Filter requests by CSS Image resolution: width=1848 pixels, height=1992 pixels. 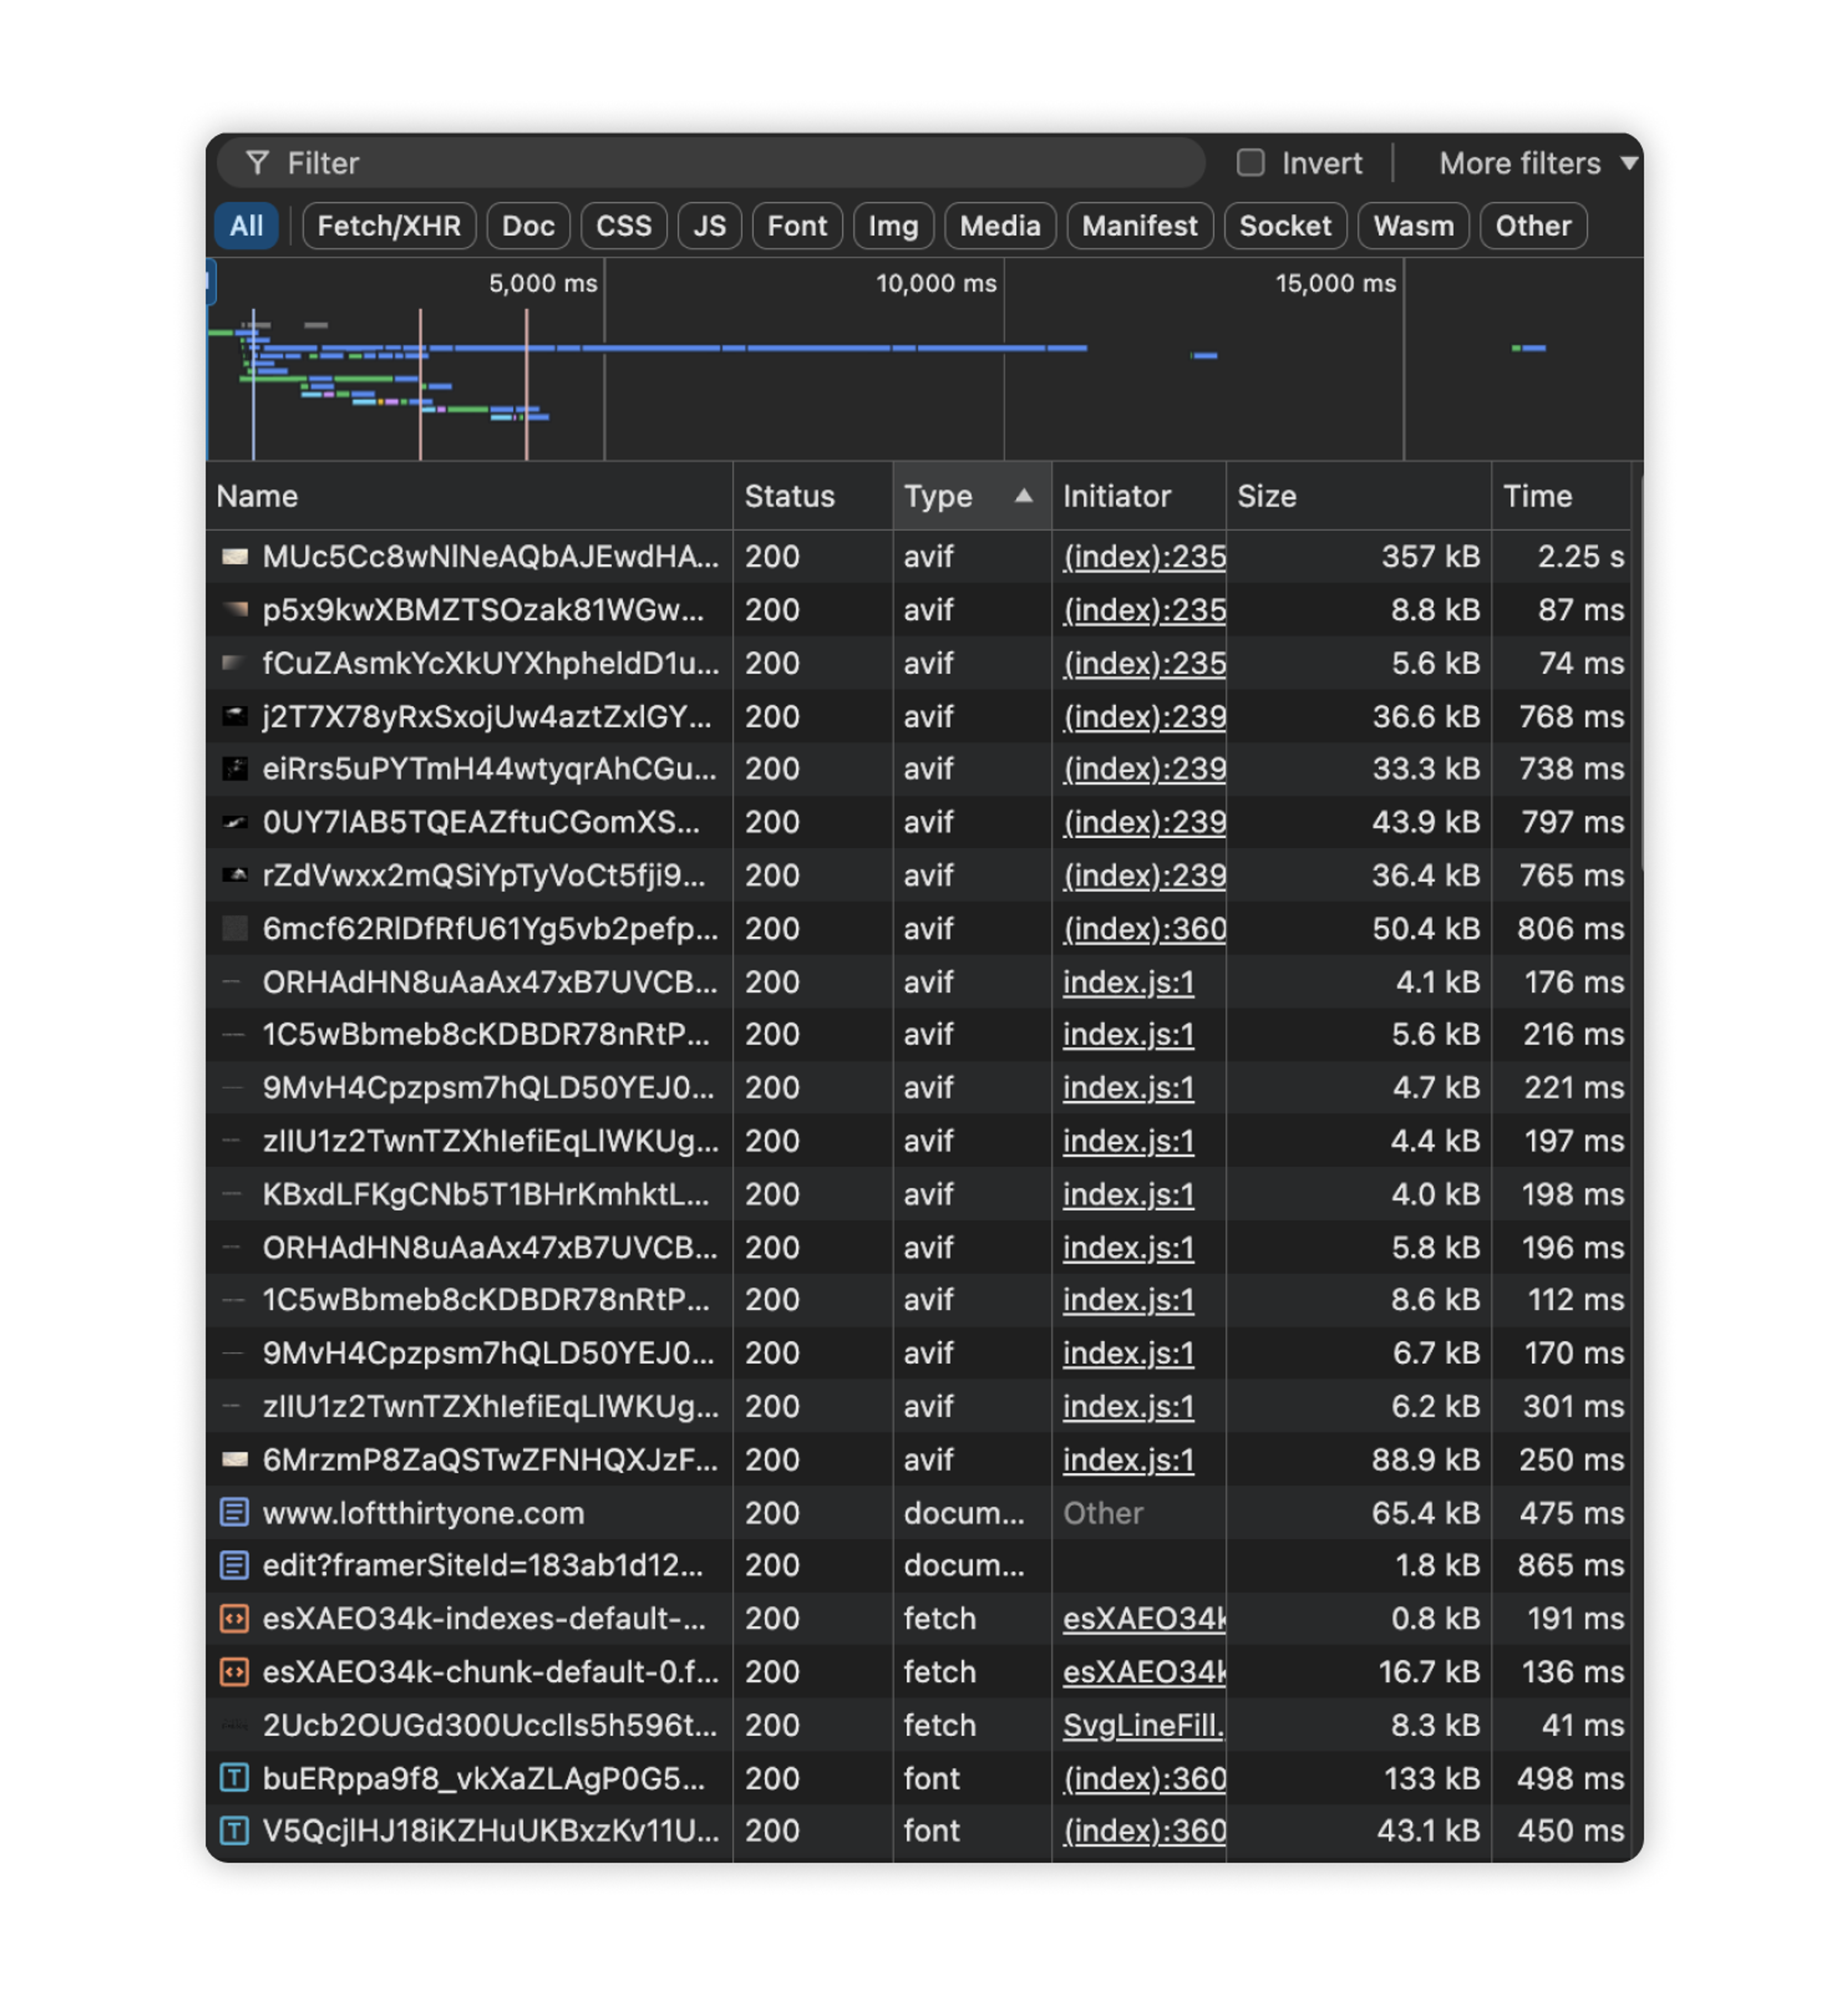624,226
